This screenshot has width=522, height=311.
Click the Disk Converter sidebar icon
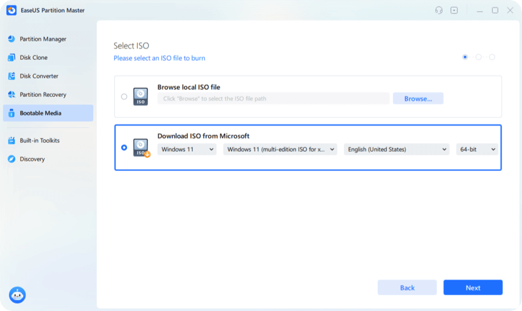coord(11,76)
